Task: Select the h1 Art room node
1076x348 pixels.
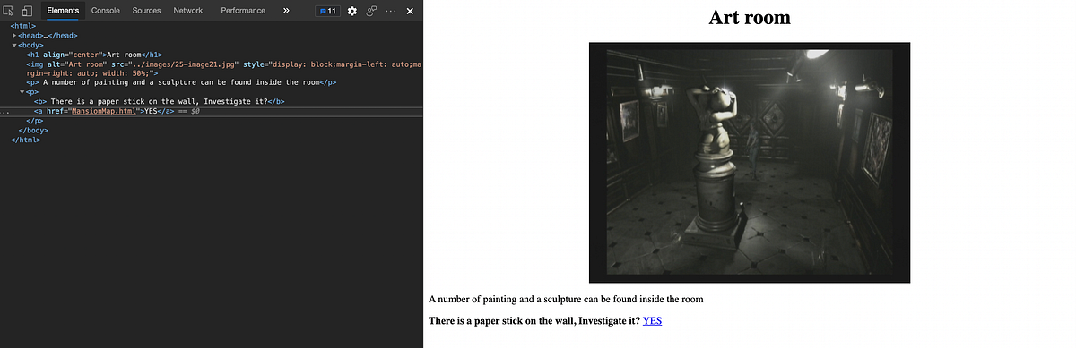Action: coord(94,55)
